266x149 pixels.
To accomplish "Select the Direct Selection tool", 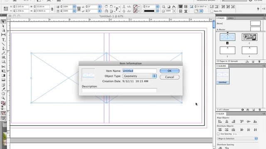I will click(x=3, y=26).
